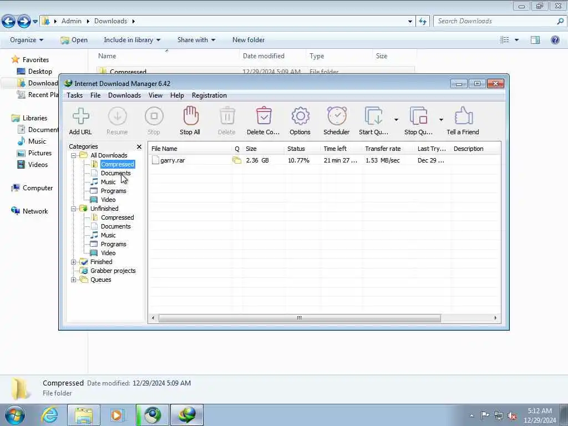Viewport: 568px width, 426px height.
Task: Click Delete Completed toolbar icon
Action: point(263,121)
